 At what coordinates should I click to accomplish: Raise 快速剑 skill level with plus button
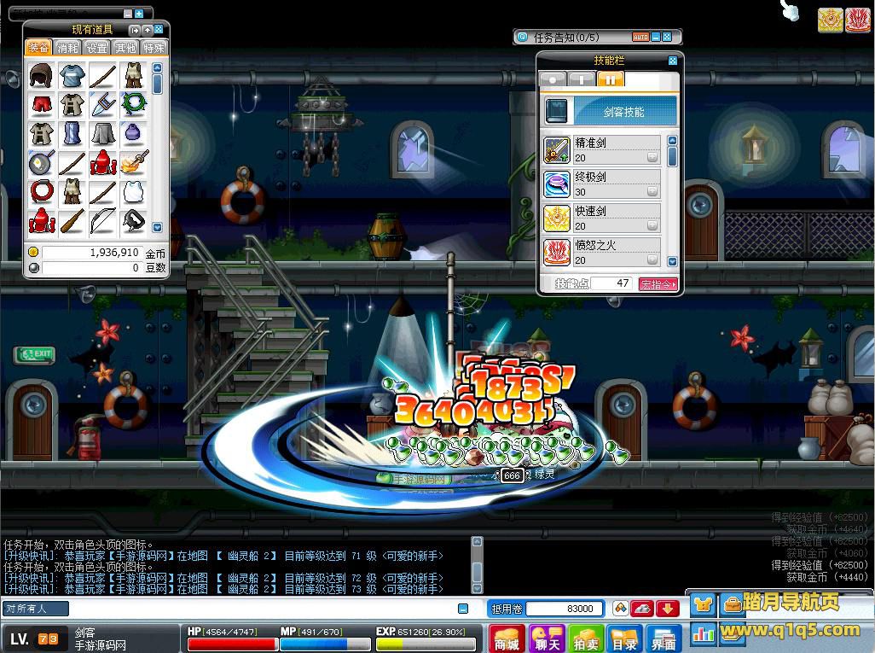click(652, 226)
